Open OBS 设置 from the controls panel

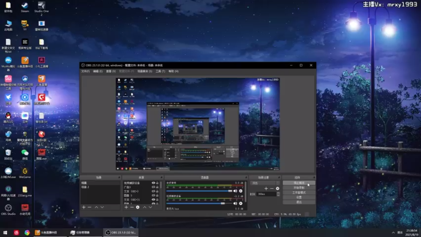pos(299,197)
